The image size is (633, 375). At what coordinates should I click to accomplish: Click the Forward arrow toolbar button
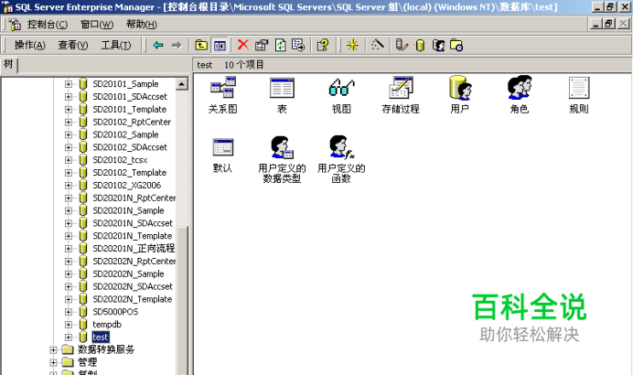177,45
